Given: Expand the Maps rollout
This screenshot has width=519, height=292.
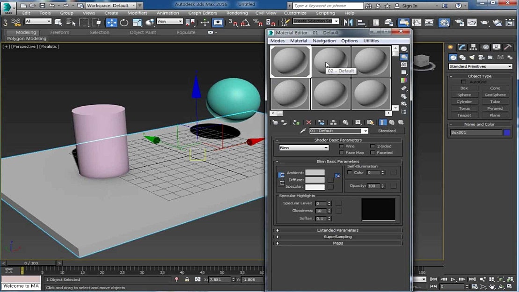Looking at the screenshot, I should [x=338, y=243].
